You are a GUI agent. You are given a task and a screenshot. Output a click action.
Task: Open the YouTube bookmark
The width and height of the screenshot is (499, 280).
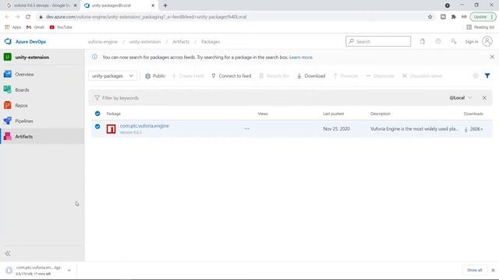pos(61,27)
